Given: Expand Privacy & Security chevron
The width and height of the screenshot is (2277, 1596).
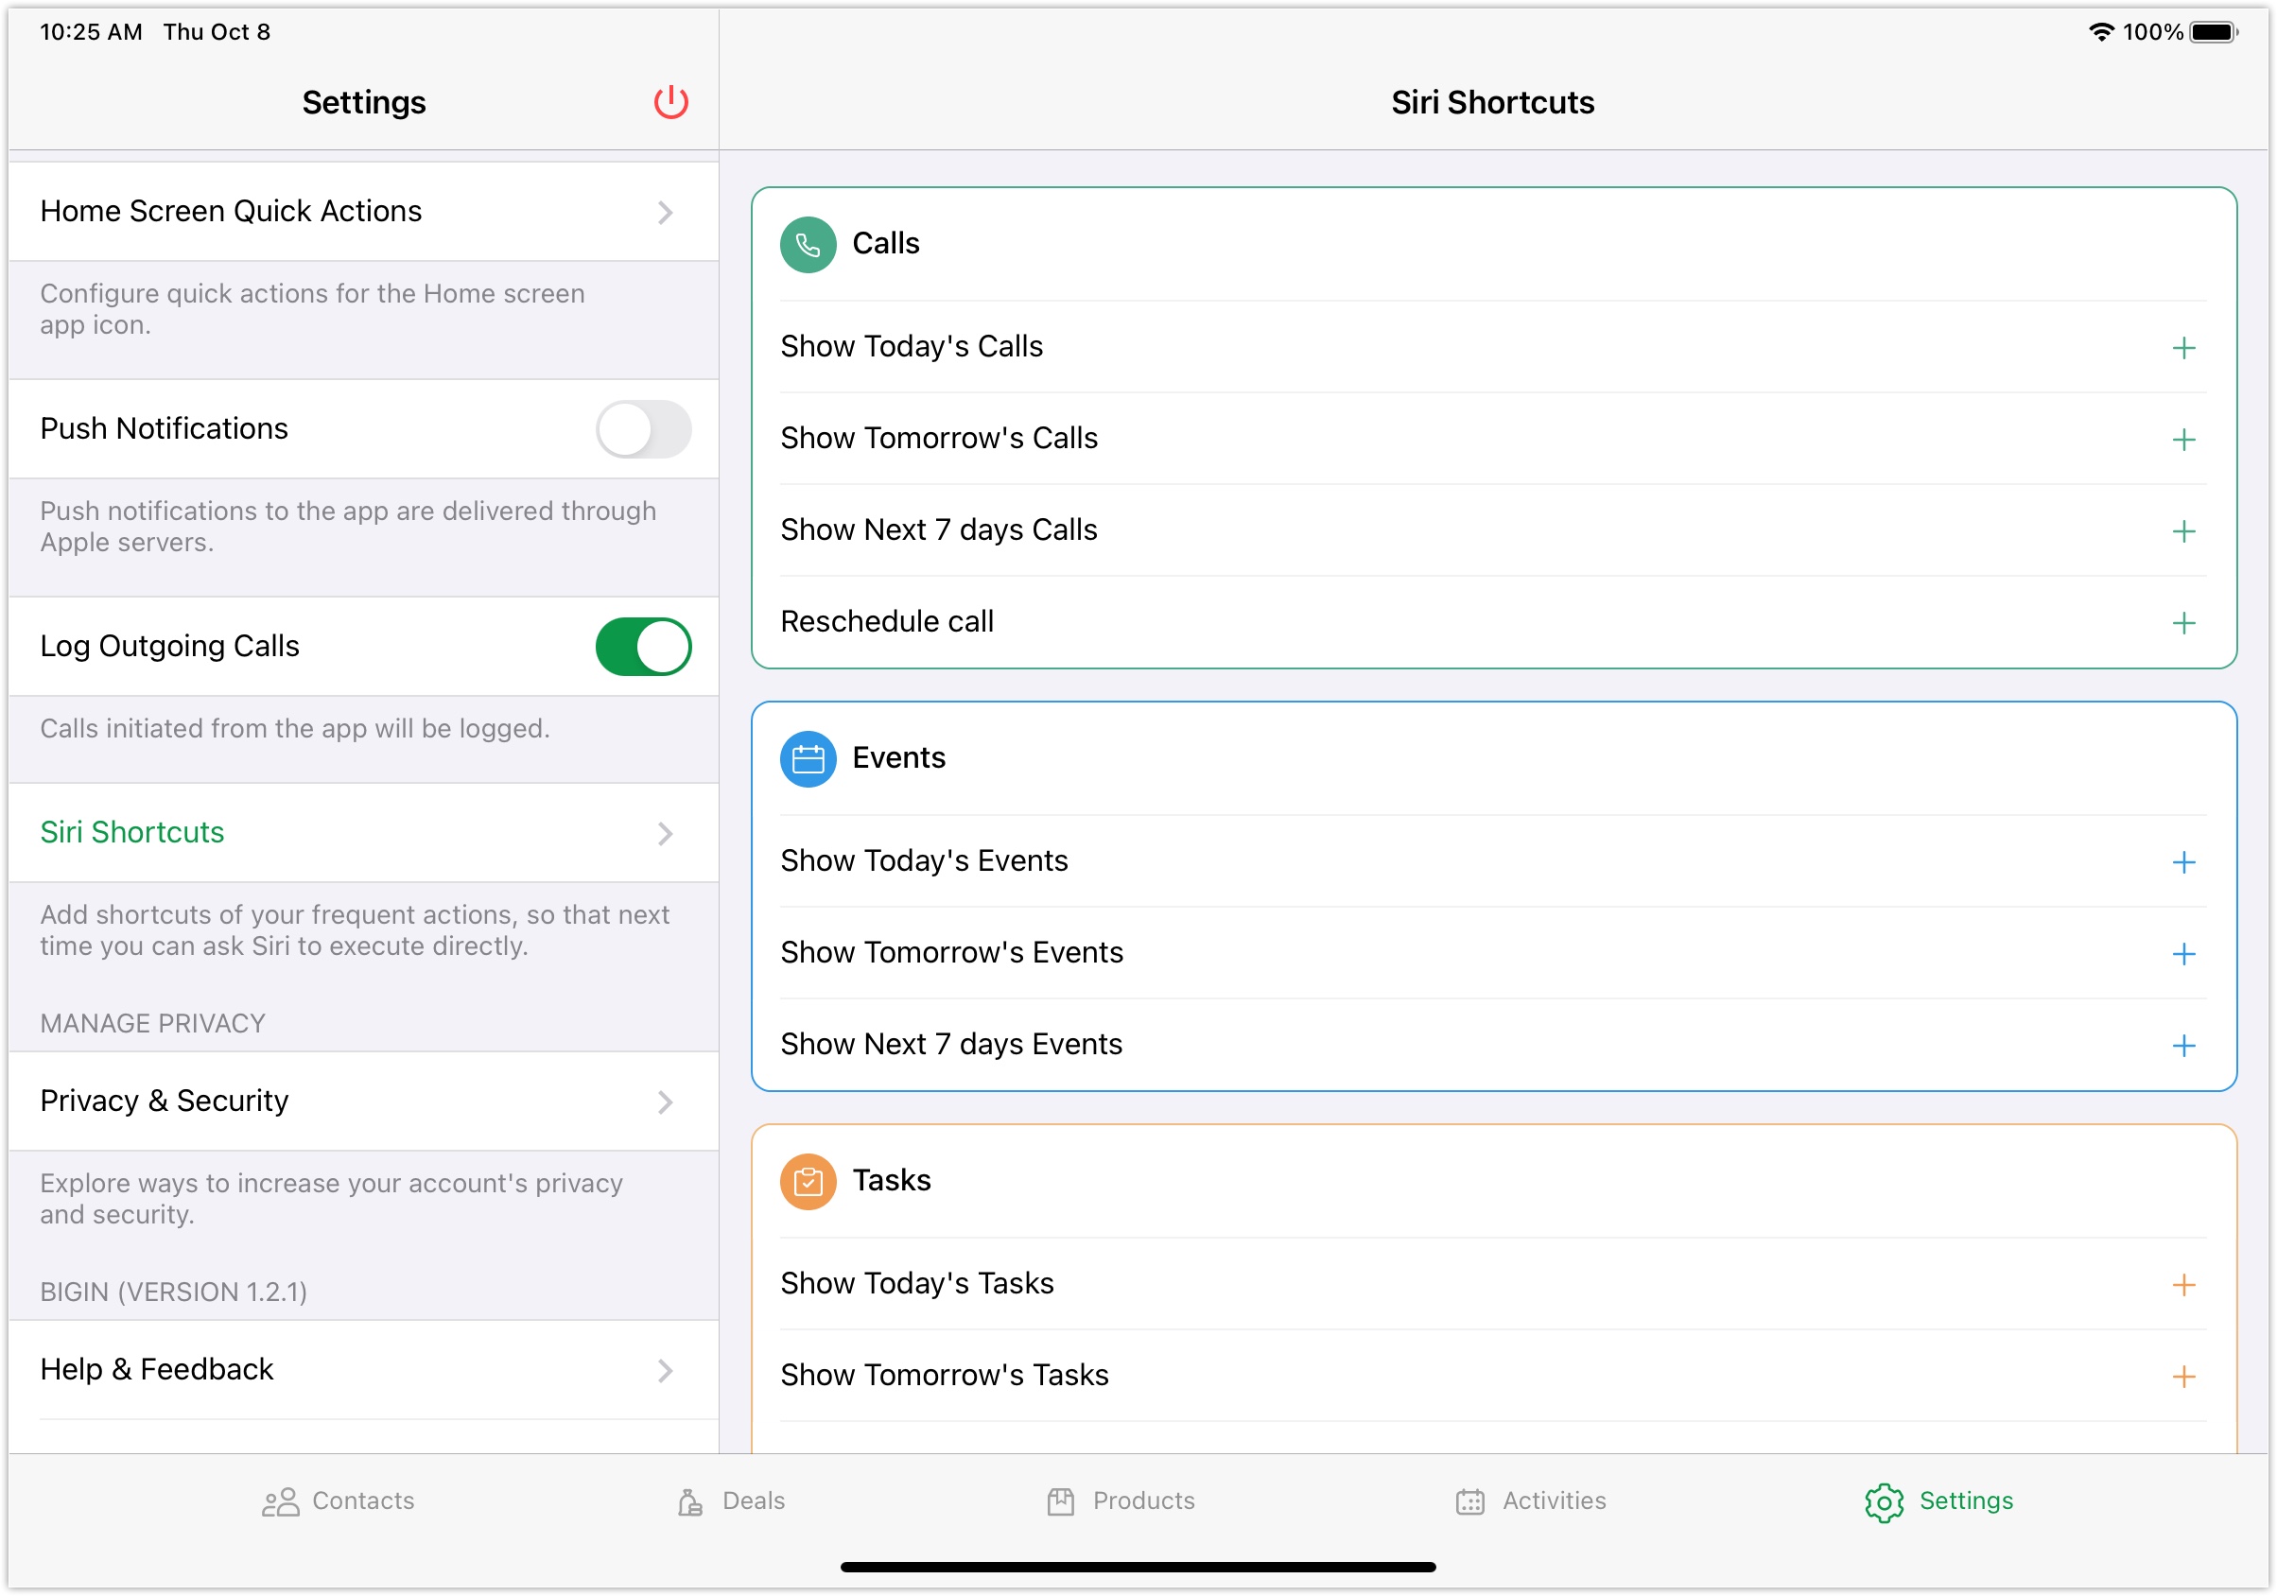Looking at the screenshot, I should pos(666,1102).
